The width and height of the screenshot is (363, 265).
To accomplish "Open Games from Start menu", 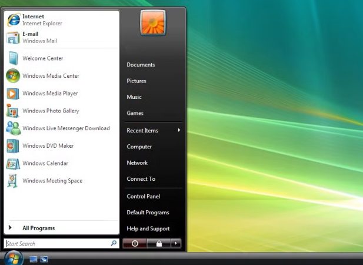I will pyautogui.click(x=135, y=113).
